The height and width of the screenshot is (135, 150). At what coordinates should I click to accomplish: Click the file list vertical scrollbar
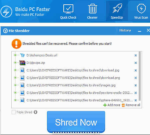(140, 76)
